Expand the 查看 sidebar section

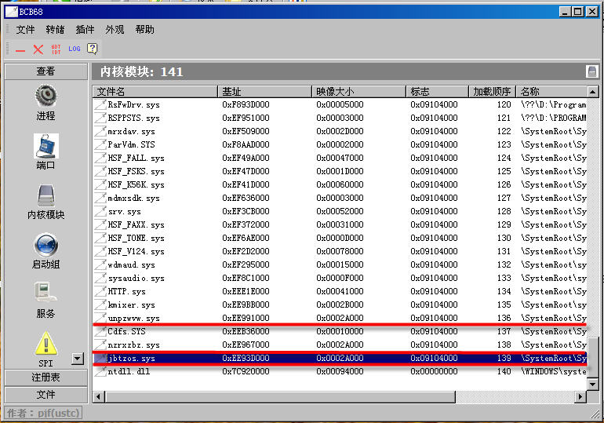[45, 71]
